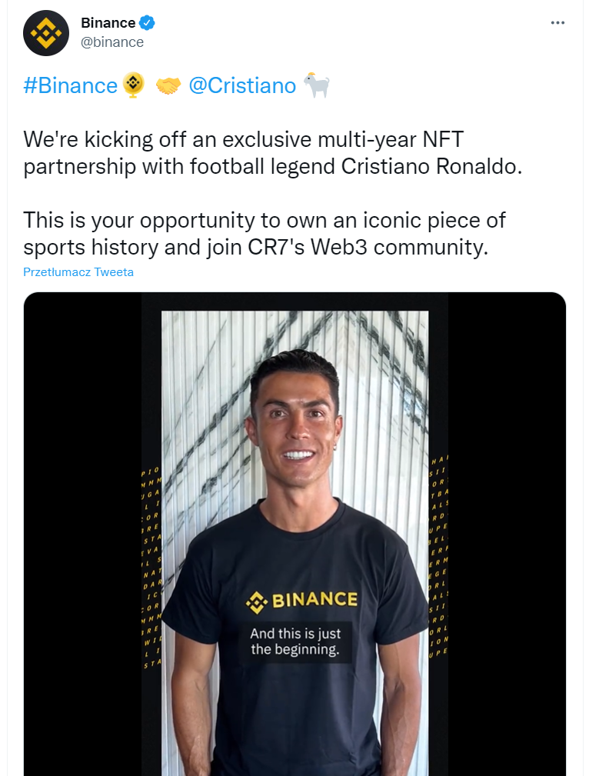Click the @binance handle
This screenshot has width=589, height=776.
coord(112,42)
